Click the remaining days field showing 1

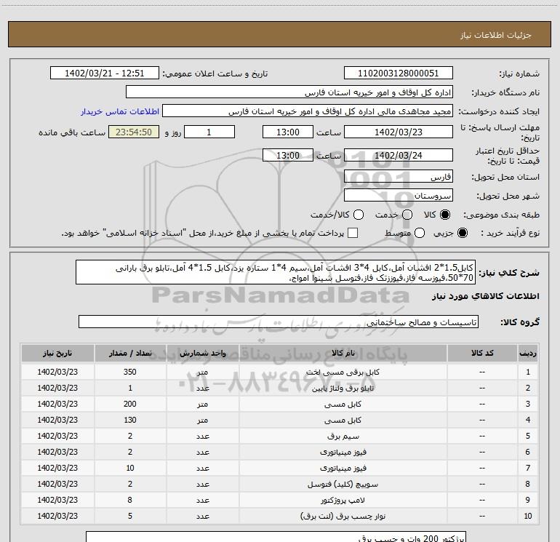(x=209, y=132)
